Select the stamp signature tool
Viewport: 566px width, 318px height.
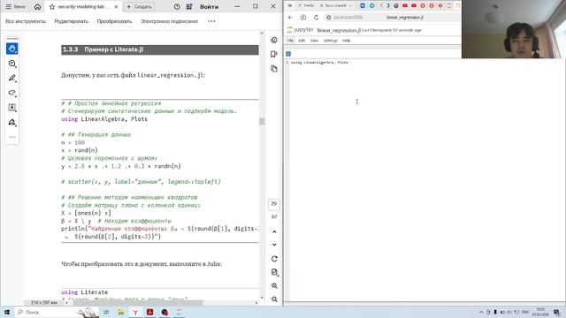pyautogui.click(x=11, y=122)
